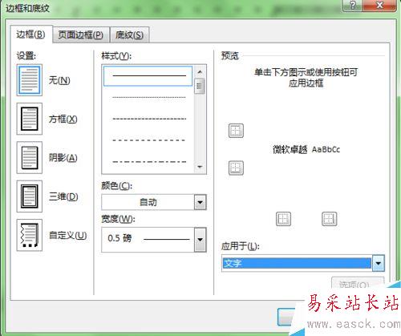Close the 边框和底纹 dialog
Screen dimensions: 401x336
click(379, 5)
